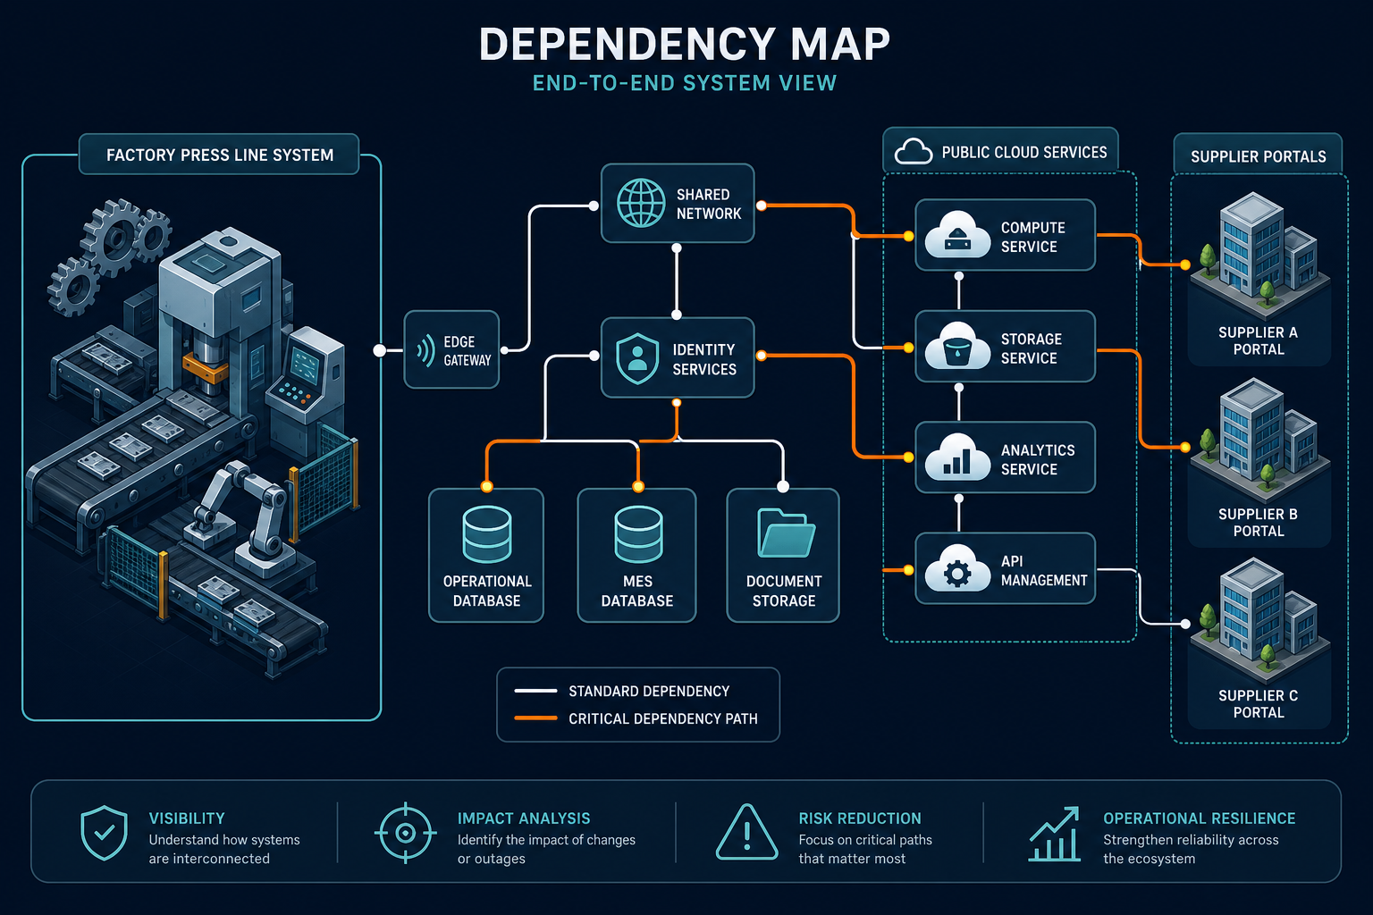1373x915 pixels.
Task: Click the Impact Analysis crosshair icon
Action: coord(405,833)
